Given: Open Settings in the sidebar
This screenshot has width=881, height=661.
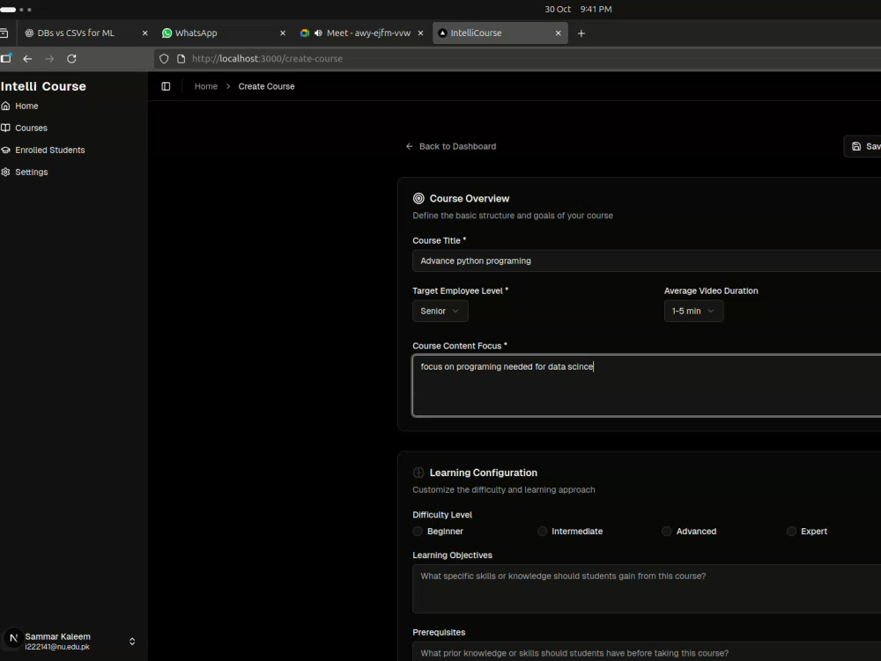Looking at the screenshot, I should click(x=32, y=173).
